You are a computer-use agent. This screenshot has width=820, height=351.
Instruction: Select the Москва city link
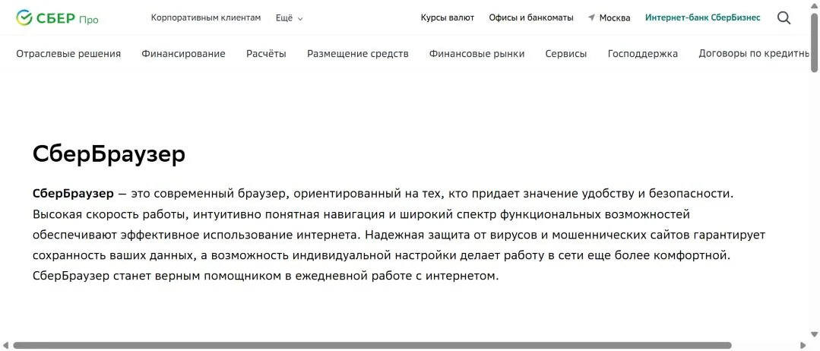[615, 17]
